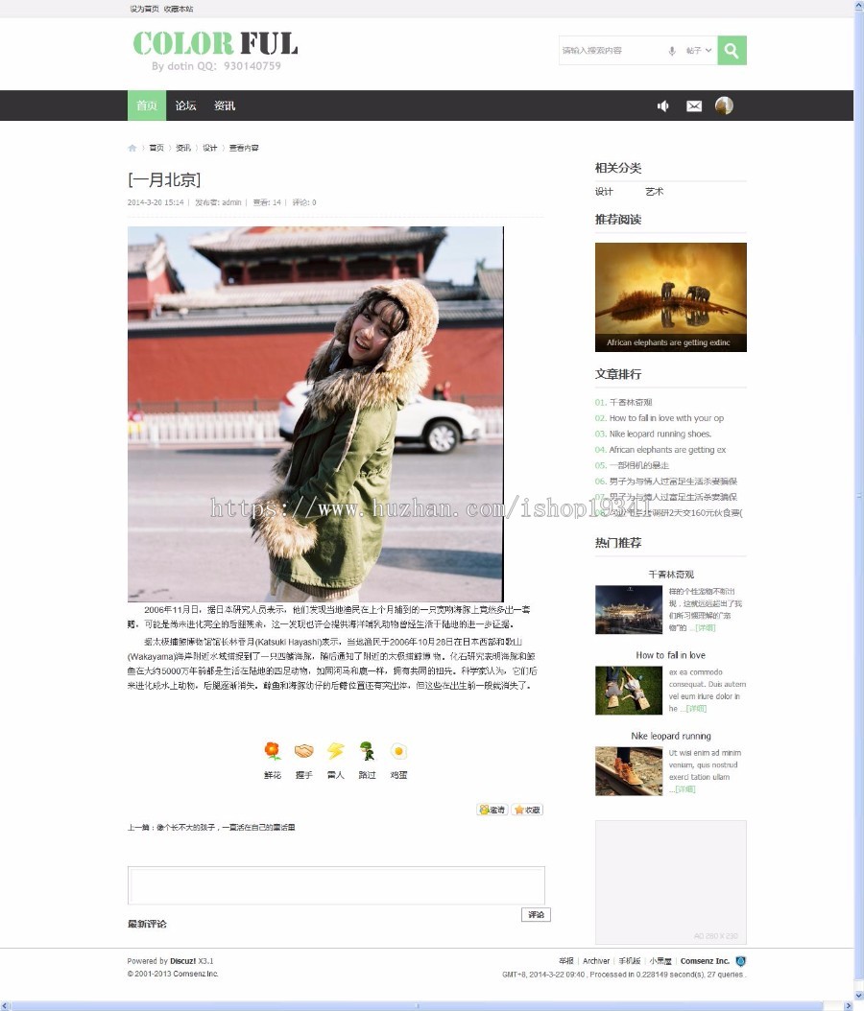The width and height of the screenshot is (864, 1011).
Task: Click the user avatar in the navbar
Action: pyautogui.click(x=725, y=106)
